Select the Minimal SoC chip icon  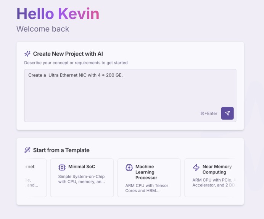tap(62, 167)
